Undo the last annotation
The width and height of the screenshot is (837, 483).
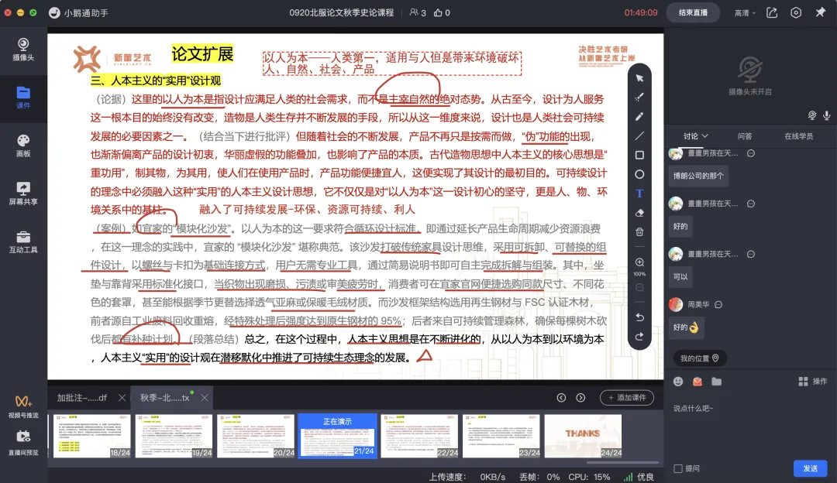[639, 317]
